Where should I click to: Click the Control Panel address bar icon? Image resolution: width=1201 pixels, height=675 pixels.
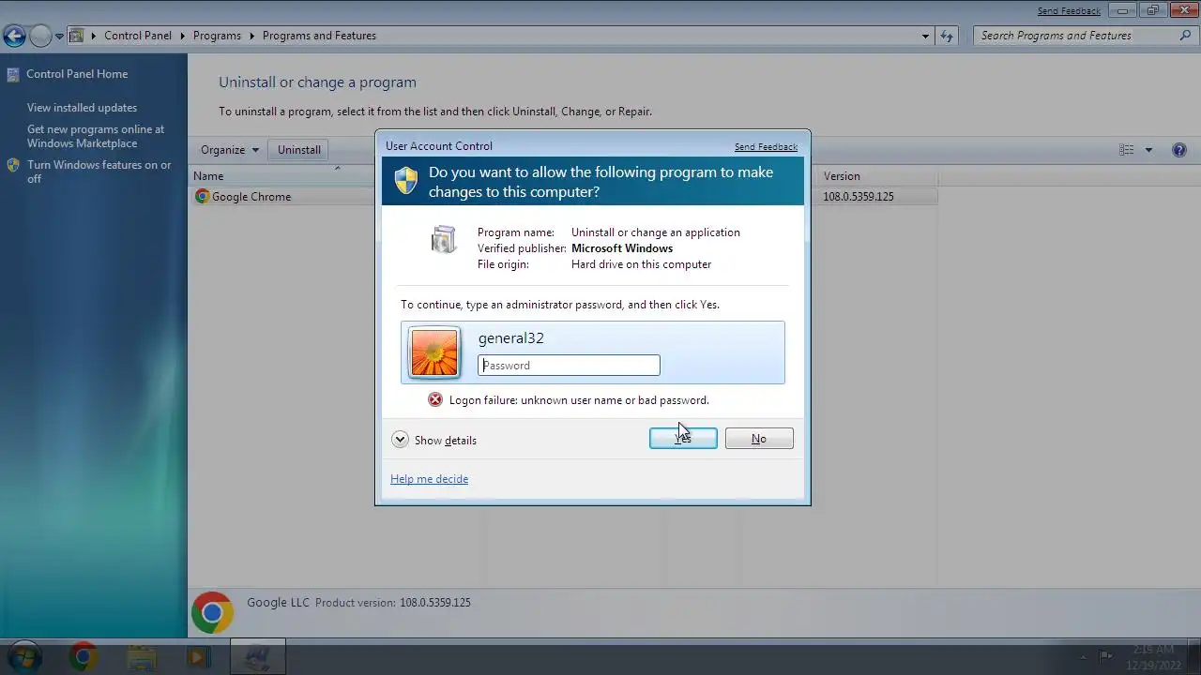[x=77, y=36]
